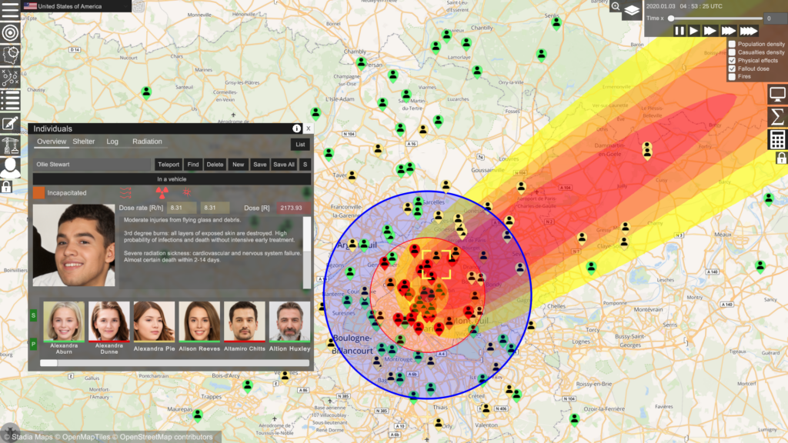Click the Time x speed slider handle
This screenshot has height=443, width=788.
(671, 18)
